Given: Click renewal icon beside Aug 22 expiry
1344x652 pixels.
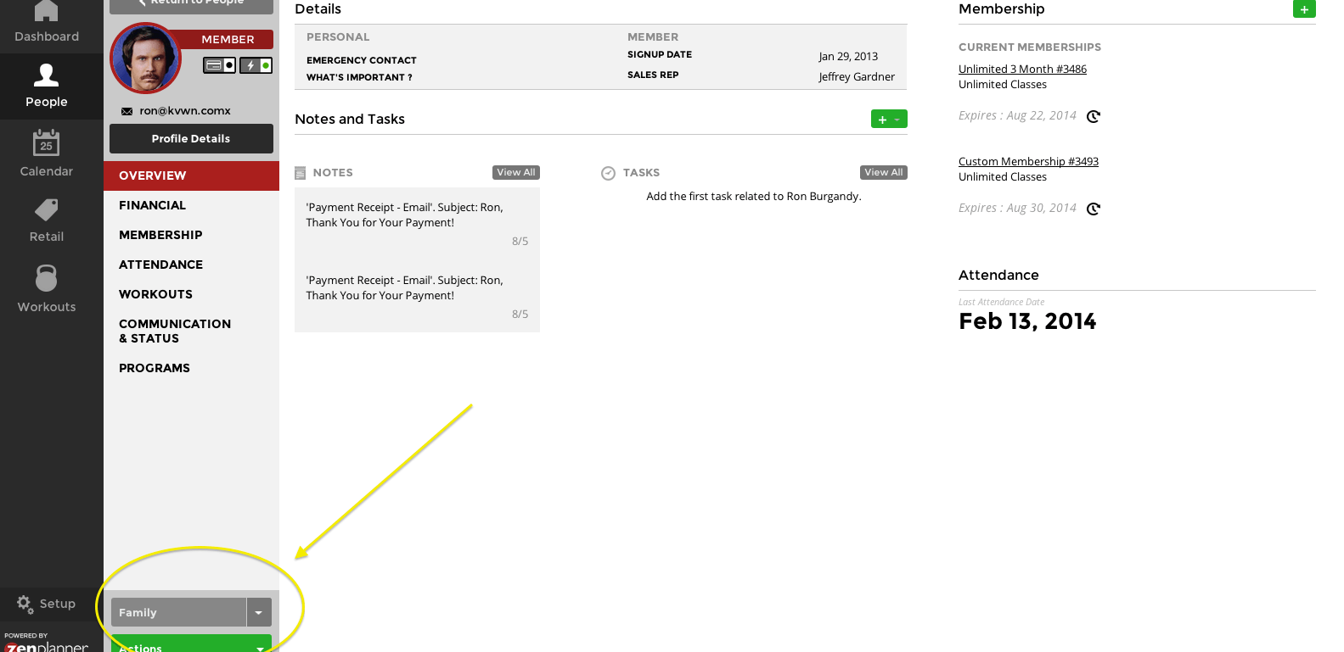Looking at the screenshot, I should click(x=1094, y=117).
